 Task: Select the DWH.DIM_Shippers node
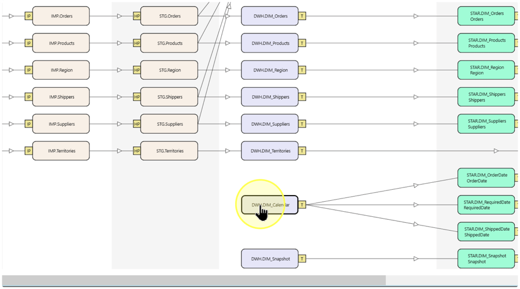coord(270,97)
